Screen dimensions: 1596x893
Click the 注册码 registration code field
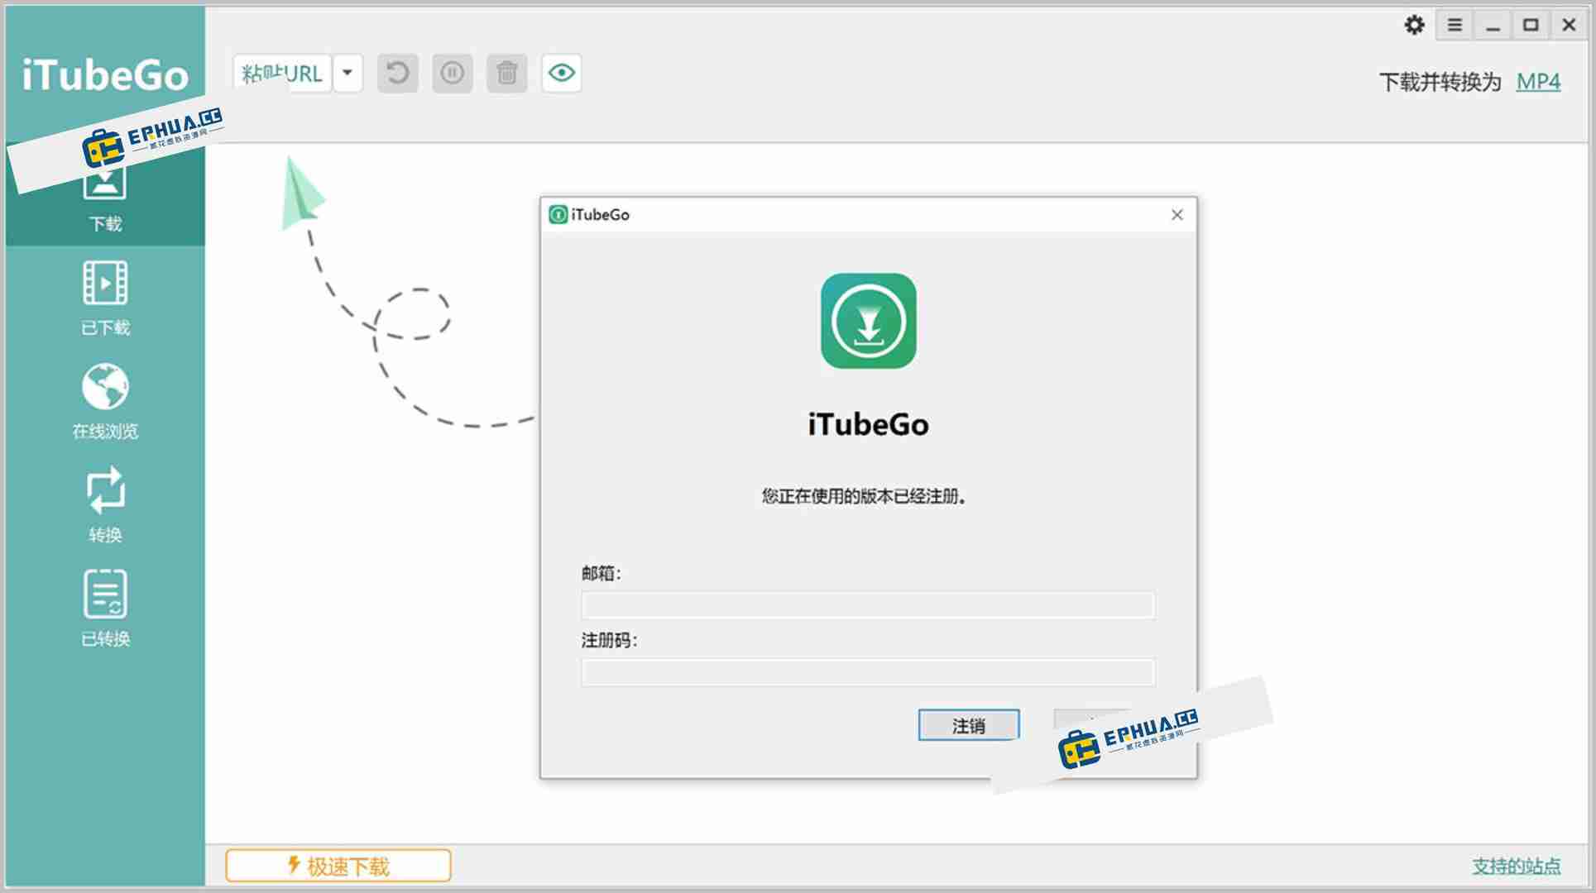click(868, 672)
